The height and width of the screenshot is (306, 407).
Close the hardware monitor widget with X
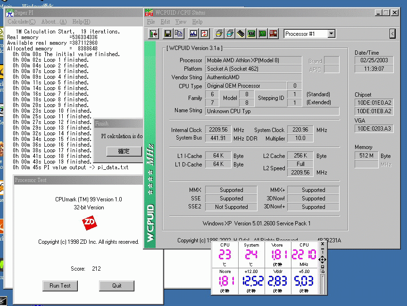click(x=323, y=244)
